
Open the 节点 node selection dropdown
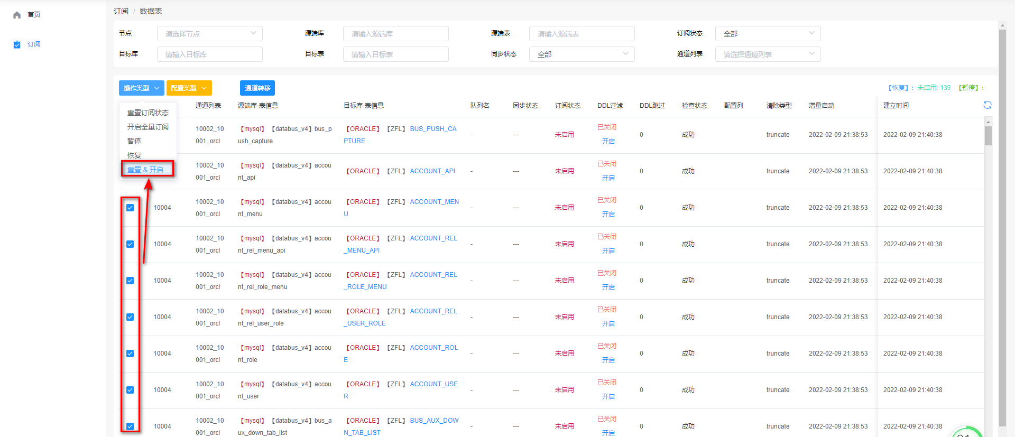pyautogui.click(x=209, y=34)
